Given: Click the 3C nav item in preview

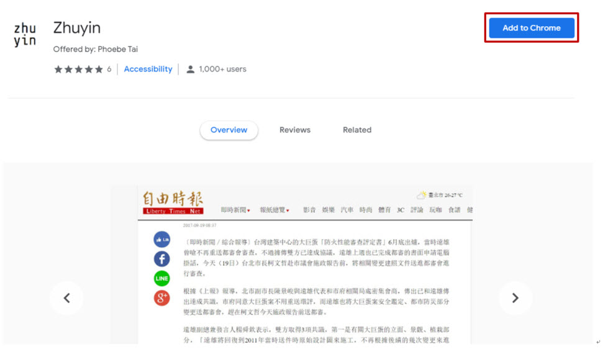Looking at the screenshot, I should (401, 210).
